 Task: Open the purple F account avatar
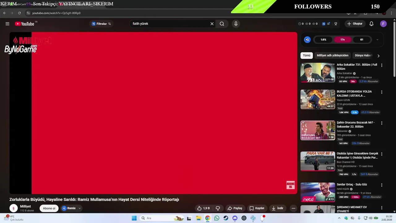[383, 24]
